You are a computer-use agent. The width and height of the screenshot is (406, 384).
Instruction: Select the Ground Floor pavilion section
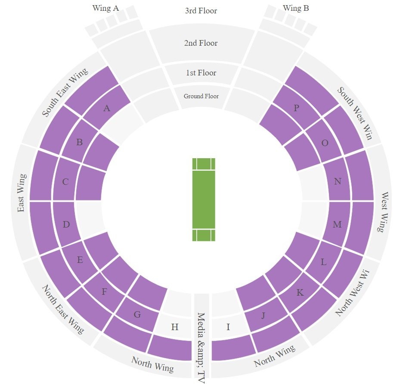[x=201, y=96]
